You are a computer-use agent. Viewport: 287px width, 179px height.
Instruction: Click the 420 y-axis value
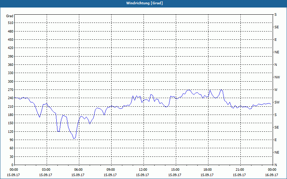(11, 48)
